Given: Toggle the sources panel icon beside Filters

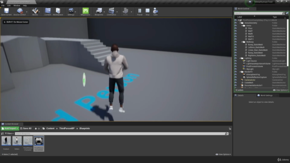Looking at the screenshot, I should point(2,134).
